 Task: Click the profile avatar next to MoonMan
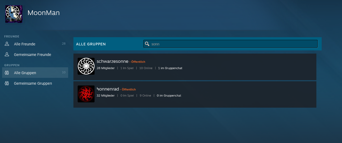14,14
